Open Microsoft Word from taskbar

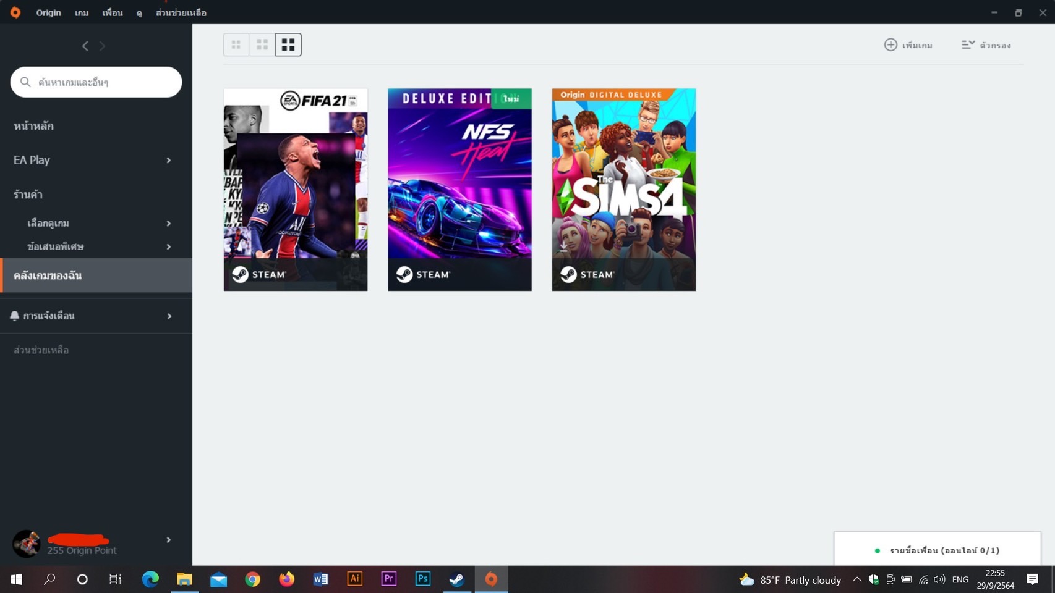(320, 579)
